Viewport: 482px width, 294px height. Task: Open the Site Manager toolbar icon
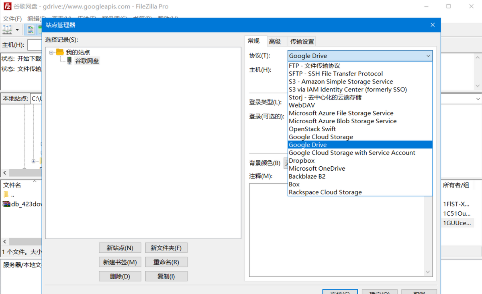pyautogui.click(x=7, y=30)
